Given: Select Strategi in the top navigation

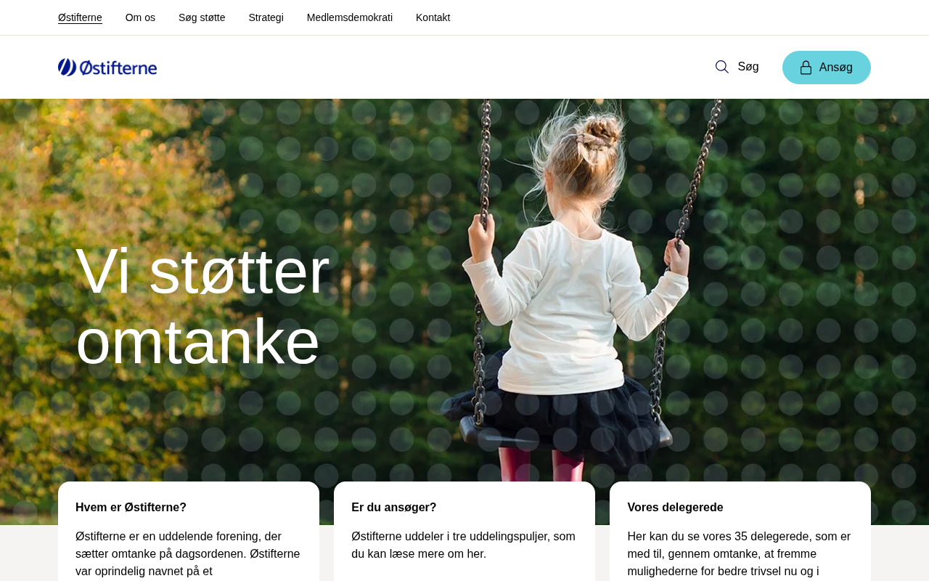Looking at the screenshot, I should (266, 17).
